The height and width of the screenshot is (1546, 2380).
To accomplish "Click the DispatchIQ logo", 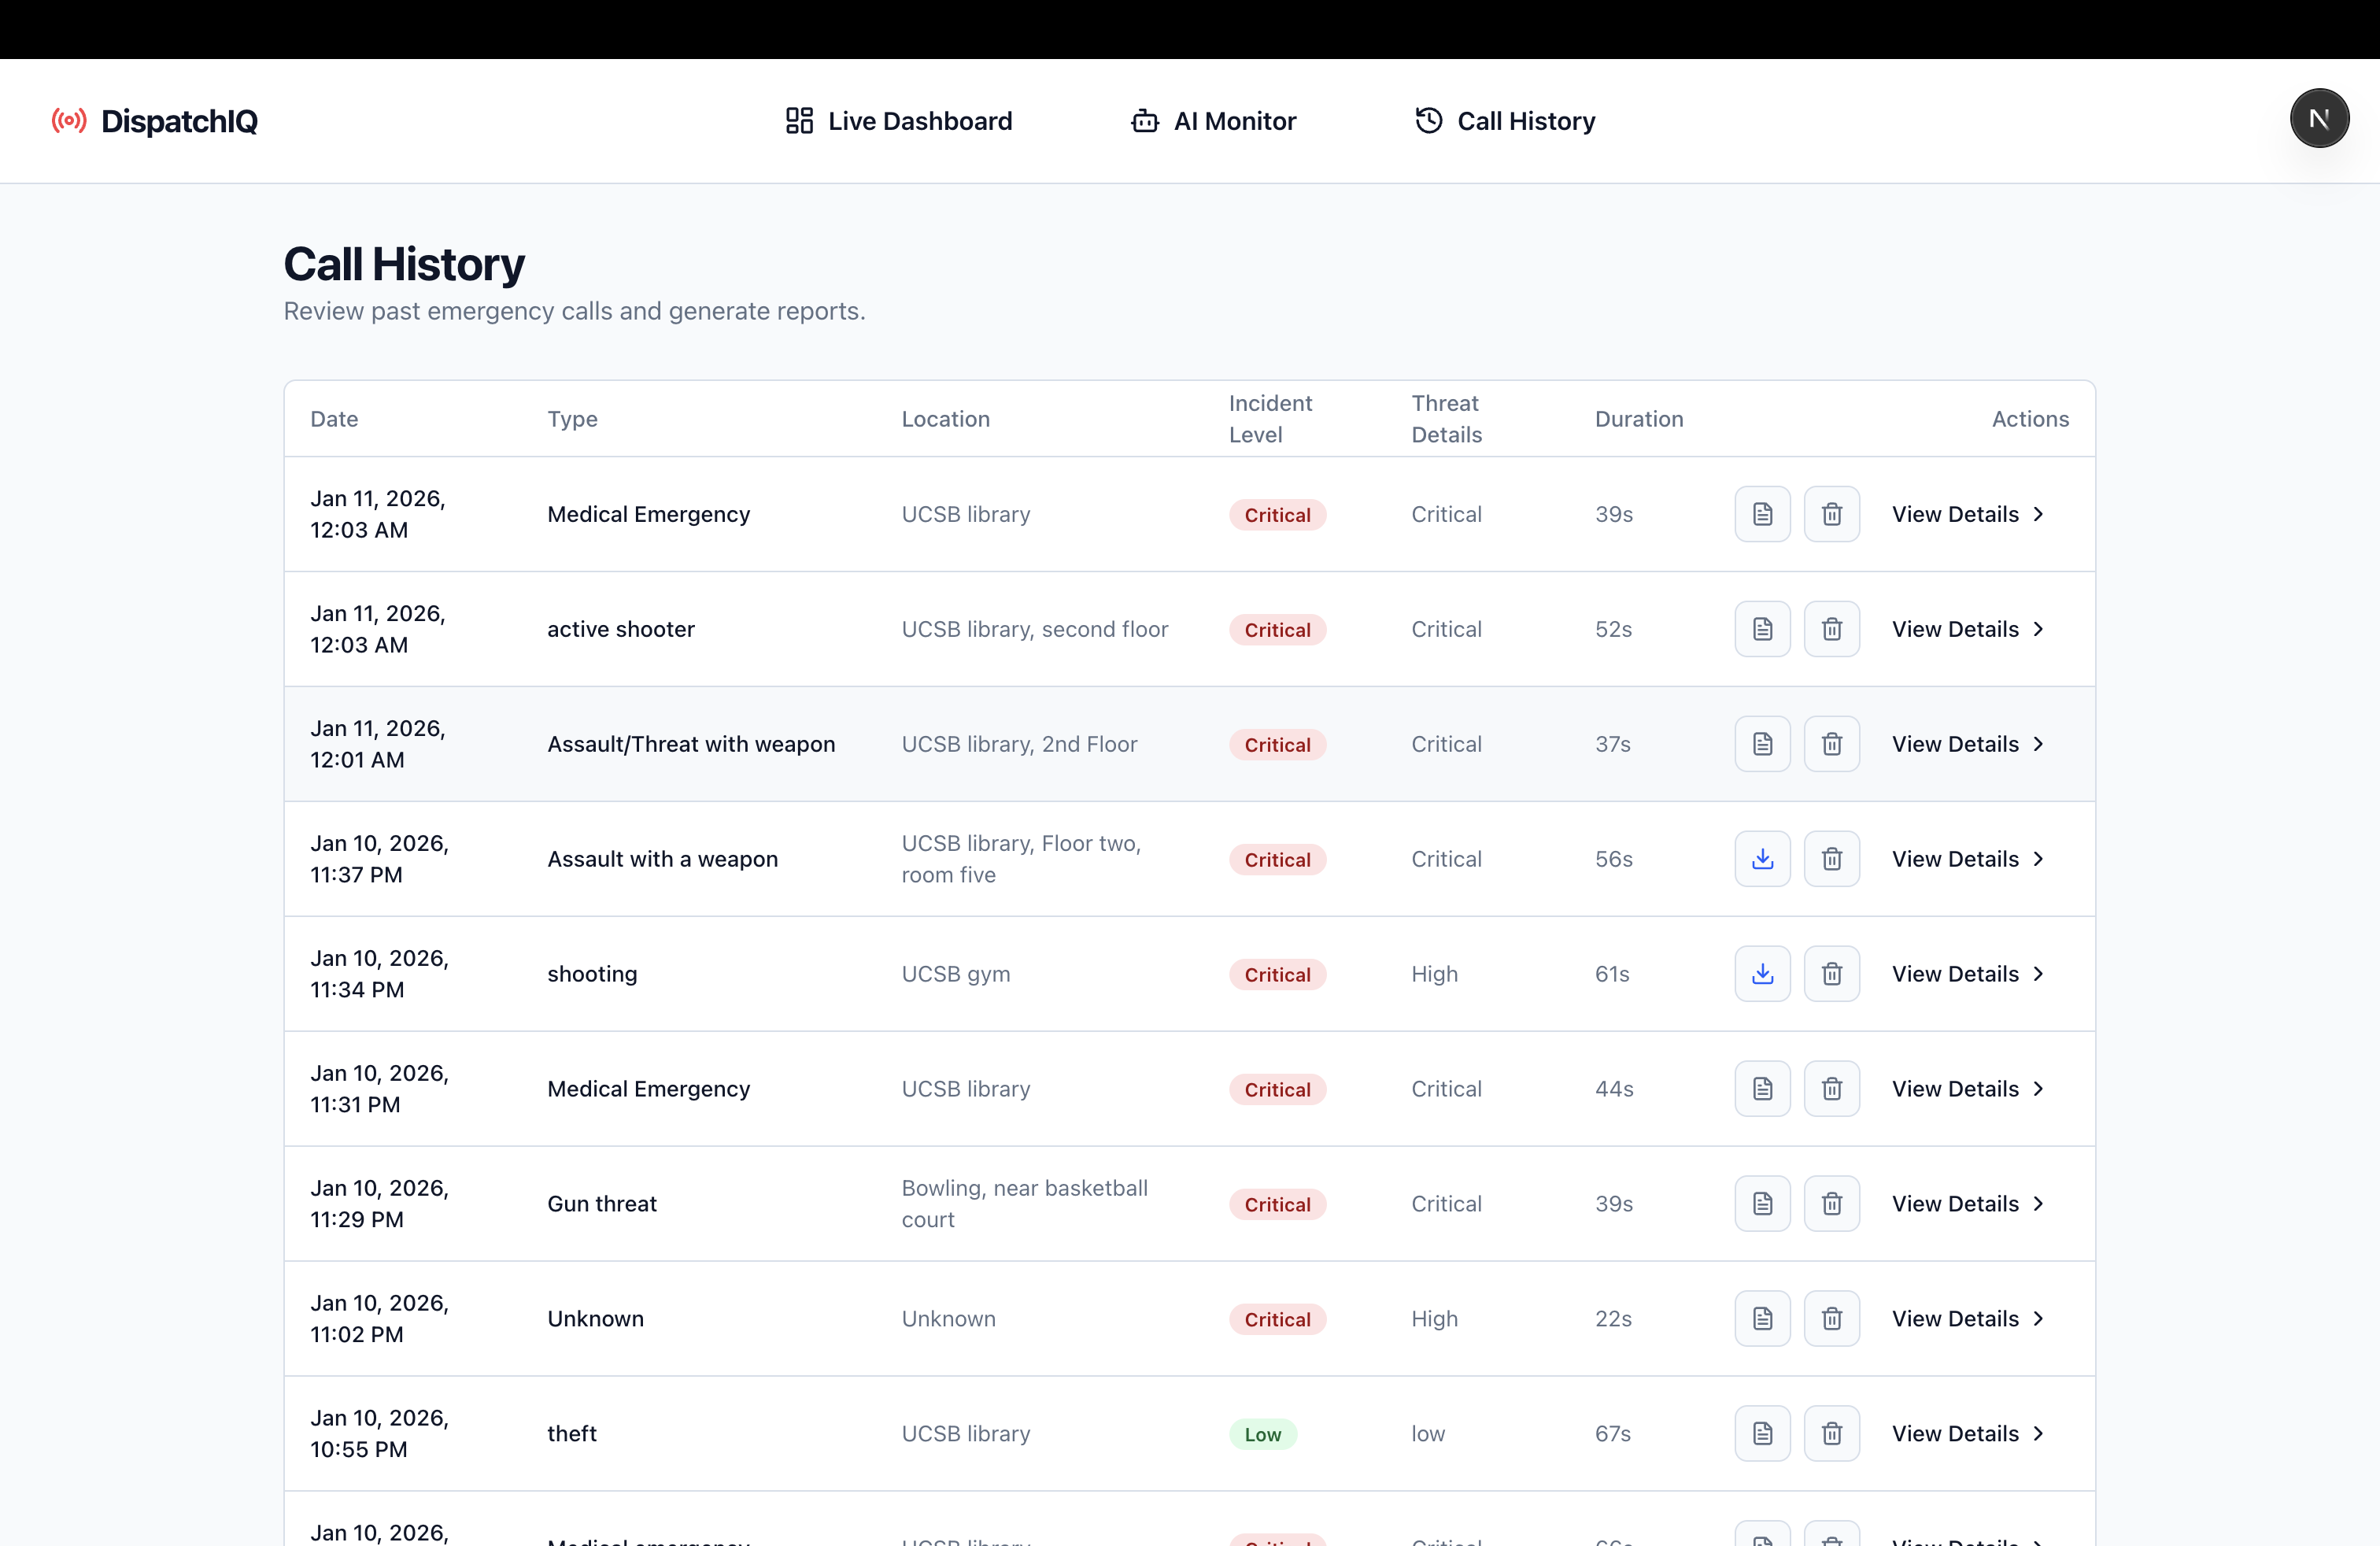I will (x=155, y=121).
